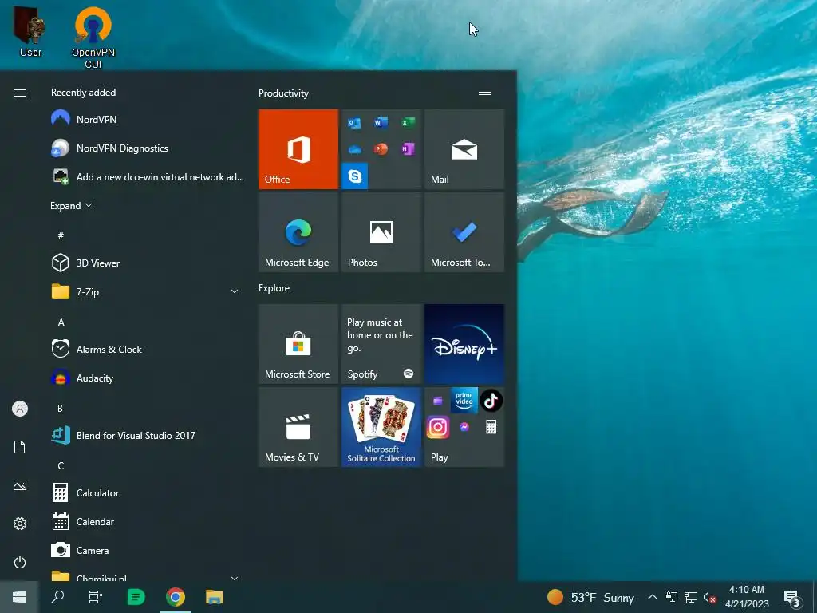The height and width of the screenshot is (613, 817).
Task: Open Add a new dco-win virtual network adapter
Action: (146, 176)
